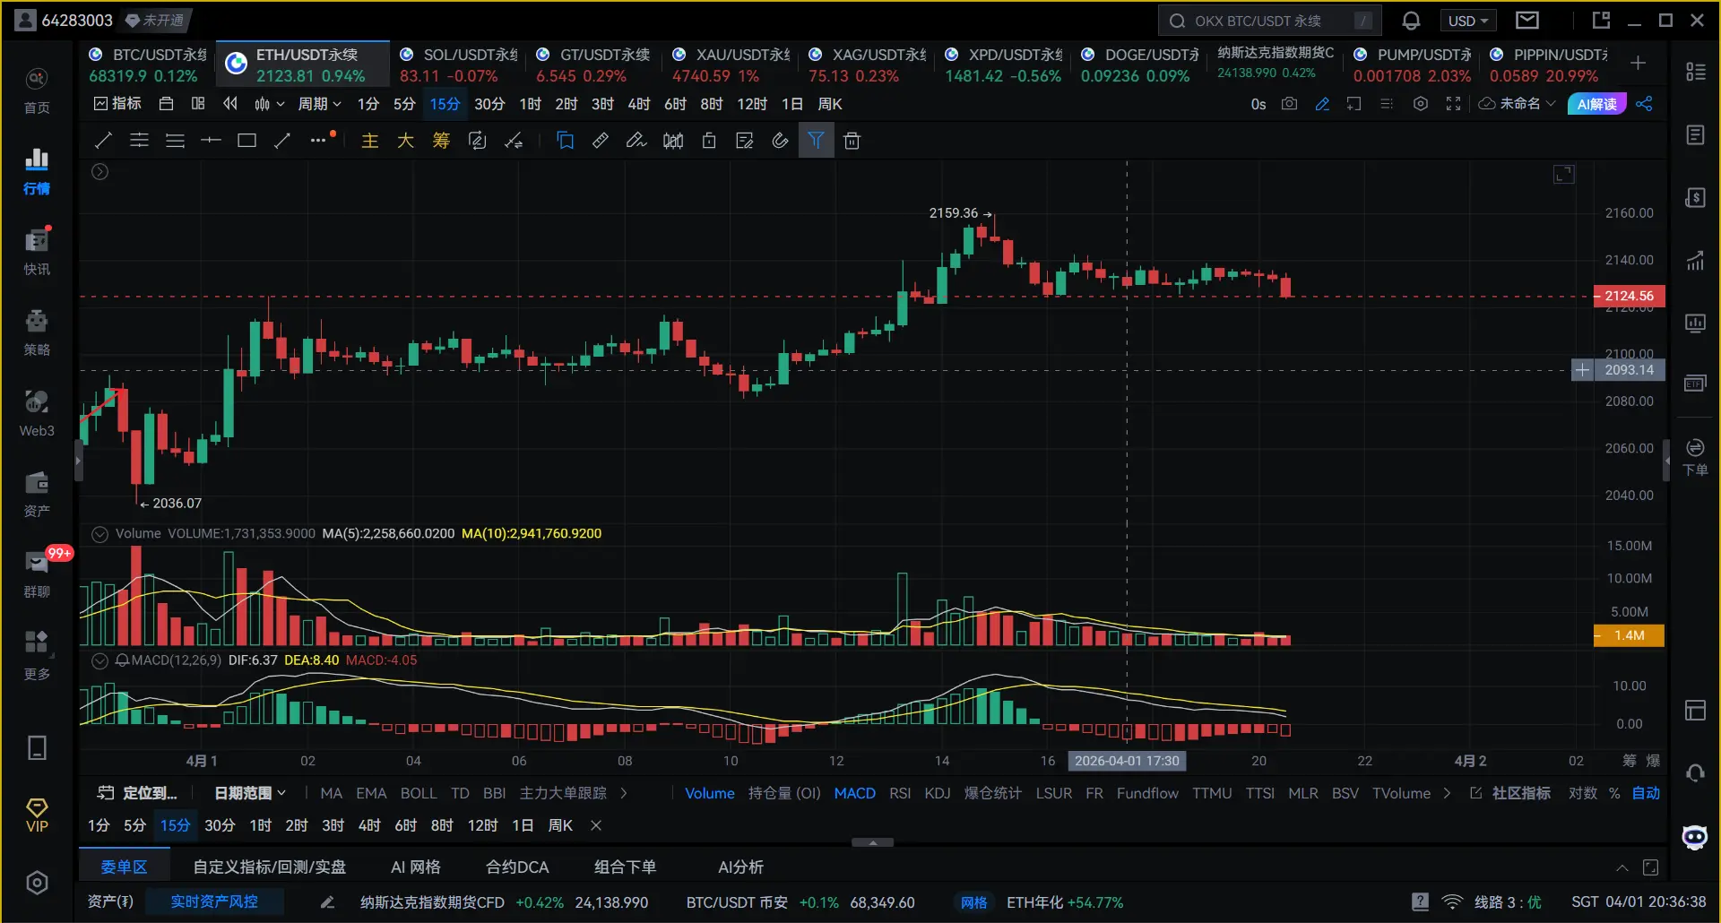Open the 更多 more apps icon

tap(37, 655)
